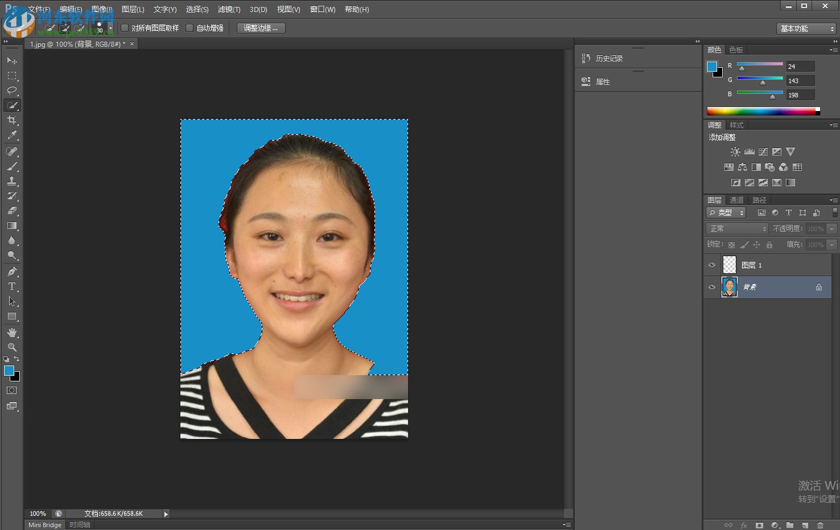
Task: Select the Clone Stamp tool
Action: click(11, 181)
